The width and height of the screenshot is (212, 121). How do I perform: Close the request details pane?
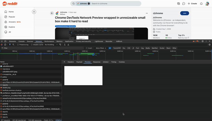pos(64,62)
